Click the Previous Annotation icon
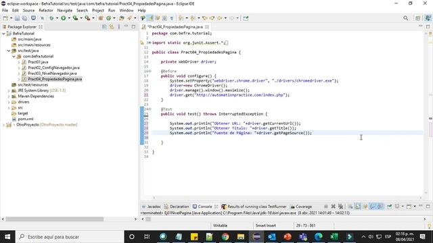This screenshot has width=433, height=243. (193, 18)
